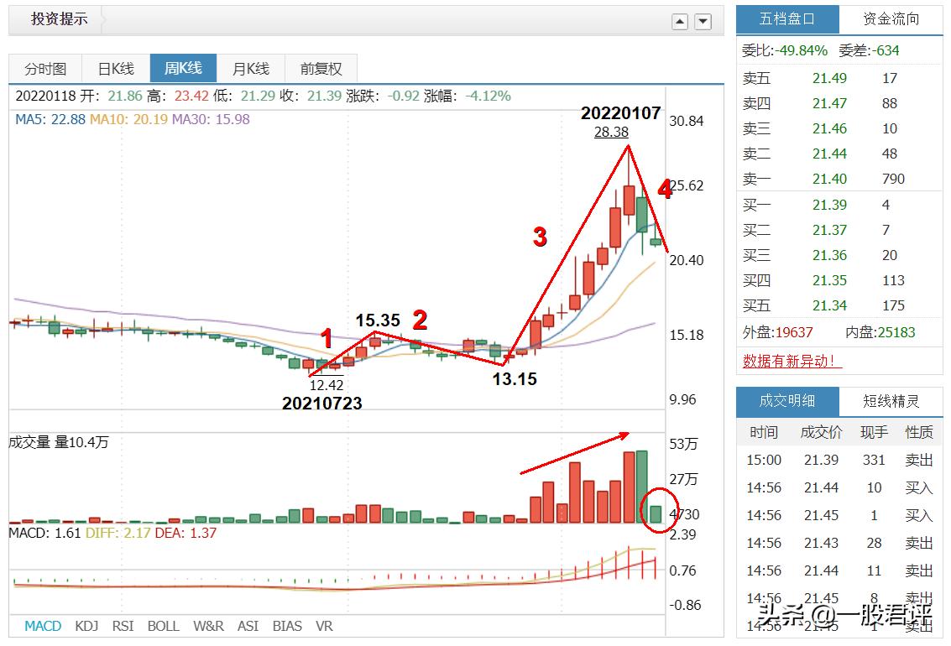
Task: Switch to the 分时图 tab
Action: [46, 68]
